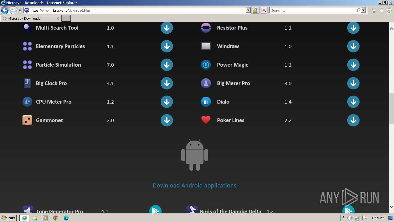394x222 pixels.
Task: Download Power Magic via its arrow button
Action: click(353, 65)
